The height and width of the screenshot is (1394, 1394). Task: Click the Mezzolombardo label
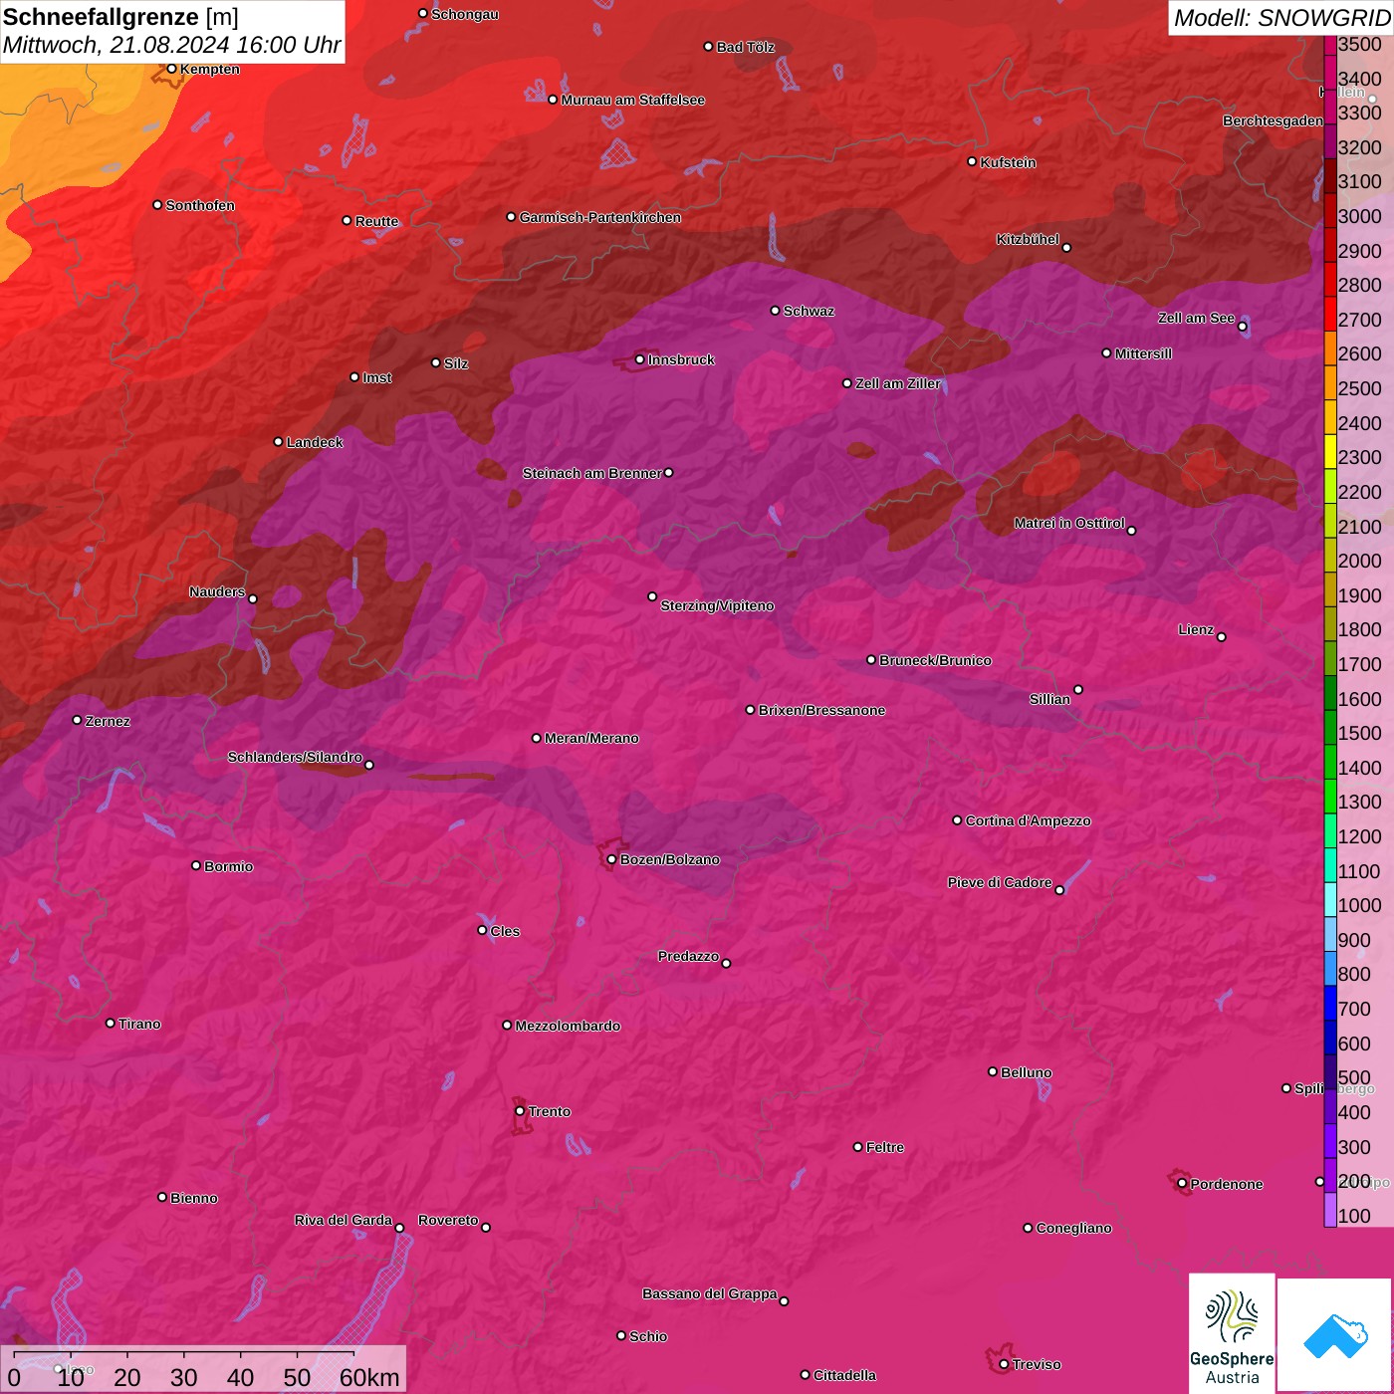click(568, 1026)
